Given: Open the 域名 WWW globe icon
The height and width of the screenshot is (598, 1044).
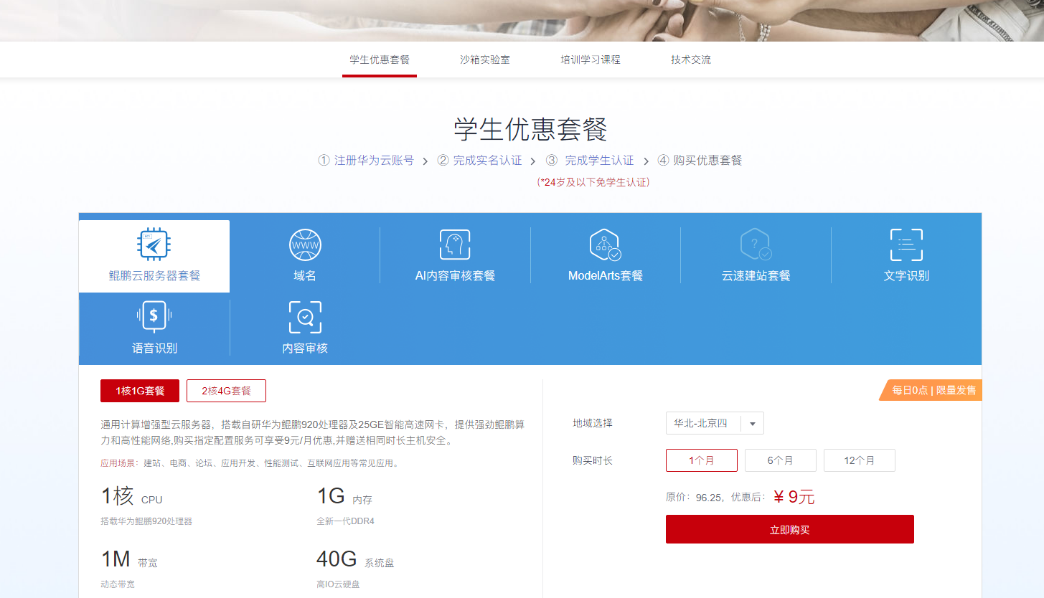Looking at the screenshot, I should (x=305, y=245).
